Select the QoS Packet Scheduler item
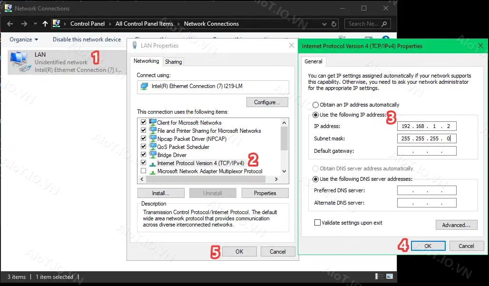Image resolution: width=489 pixels, height=286 pixels. (x=183, y=147)
